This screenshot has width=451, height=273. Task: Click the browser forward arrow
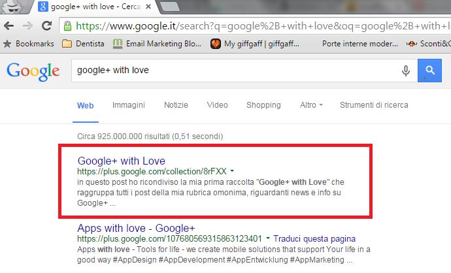pos(27,26)
